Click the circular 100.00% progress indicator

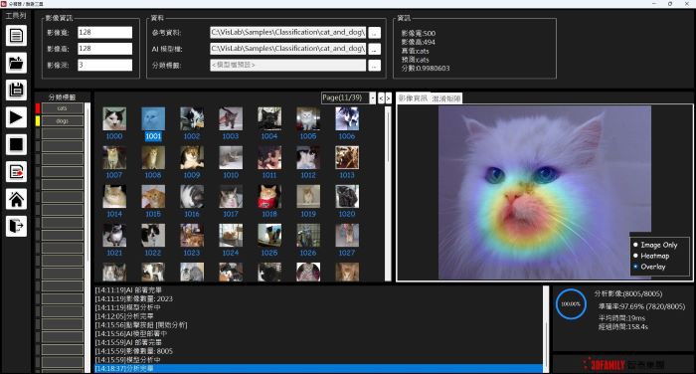coord(571,304)
